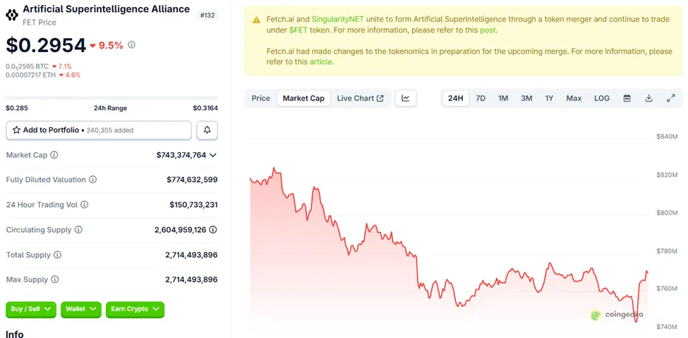The height and width of the screenshot is (338, 688).
Task: Click the info icon beside Market Cap
Action: pyautogui.click(x=54, y=155)
